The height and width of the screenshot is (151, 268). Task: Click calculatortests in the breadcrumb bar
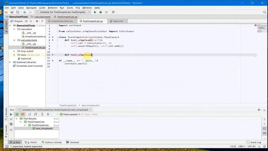[42, 17]
